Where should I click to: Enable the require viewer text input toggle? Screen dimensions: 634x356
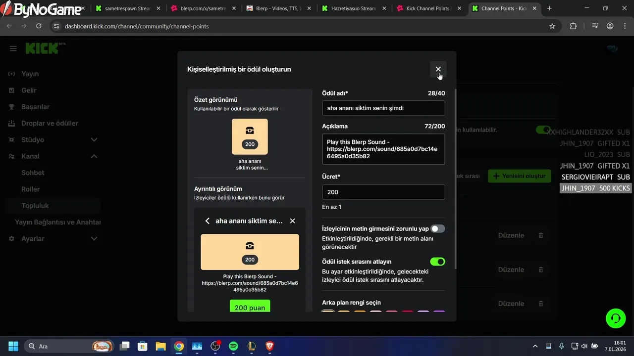(437, 229)
